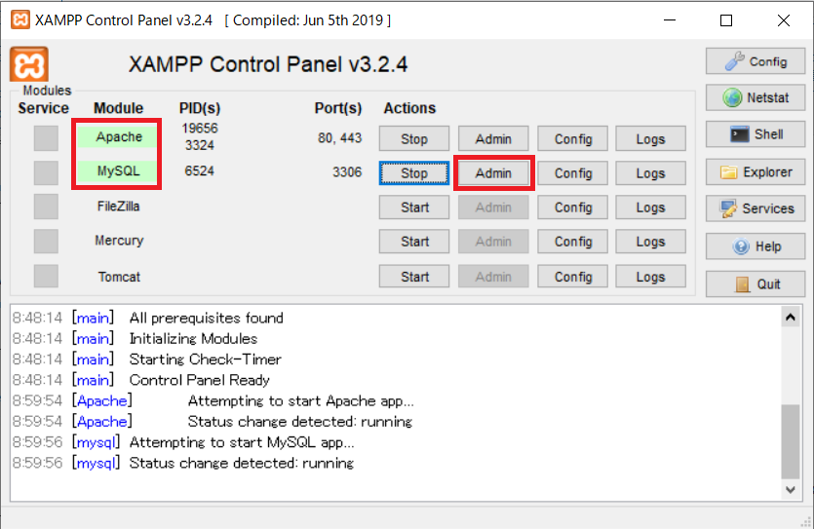Start the Tomcat module
814x529 pixels.
tap(414, 277)
